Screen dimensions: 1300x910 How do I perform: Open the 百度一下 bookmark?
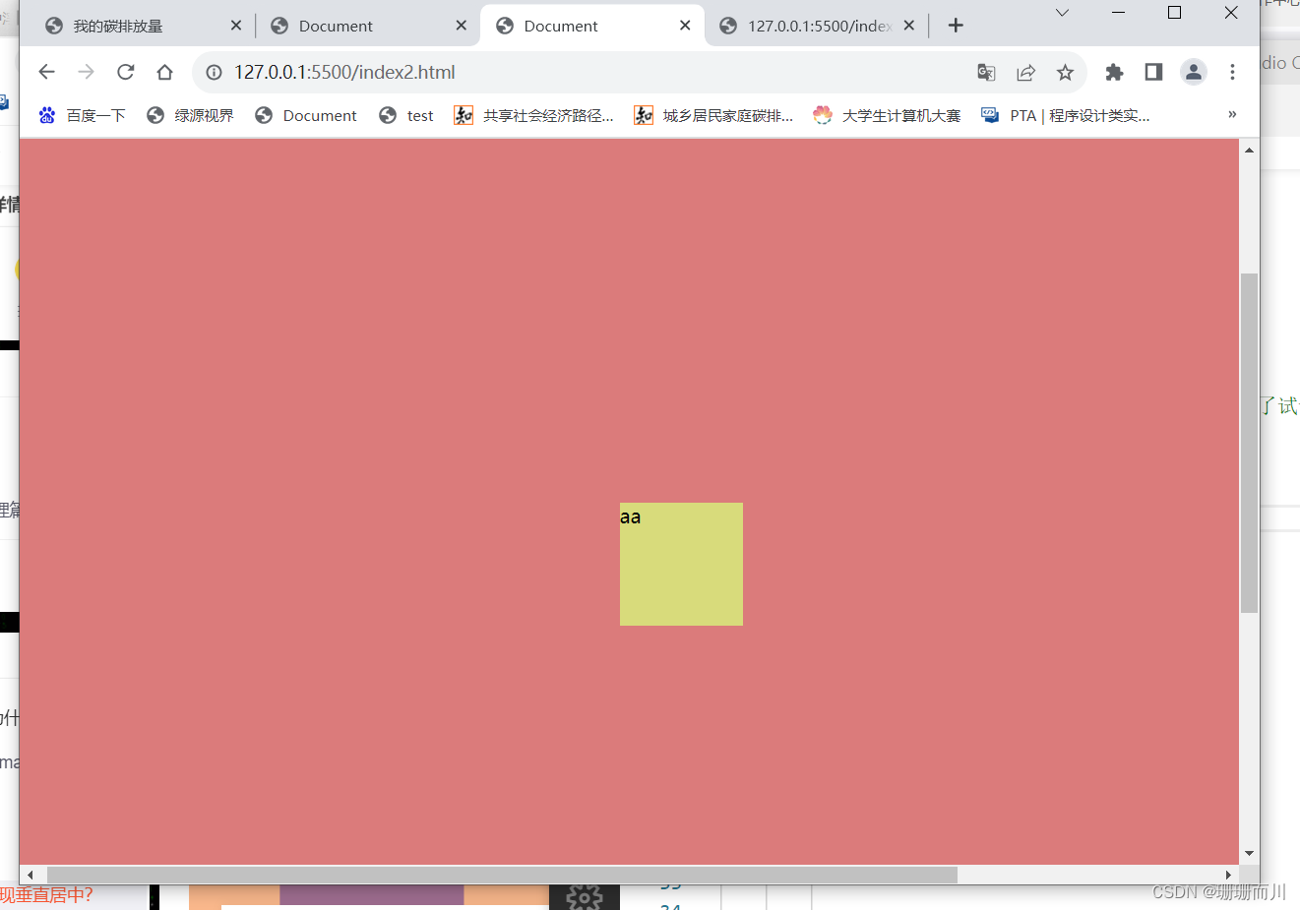82,115
